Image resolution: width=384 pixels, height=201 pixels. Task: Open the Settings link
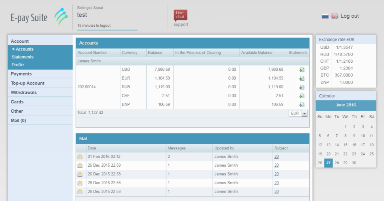point(84,8)
